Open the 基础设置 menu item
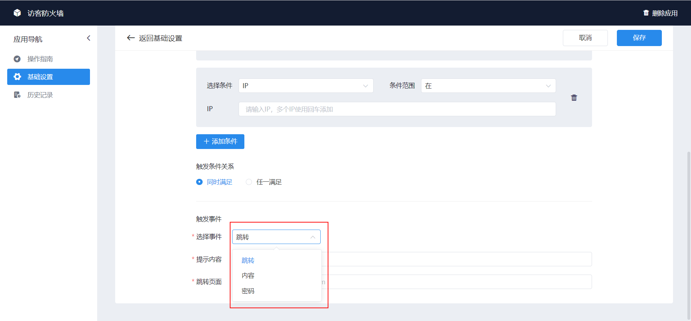 pyautogui.click(x=49, y=77)
